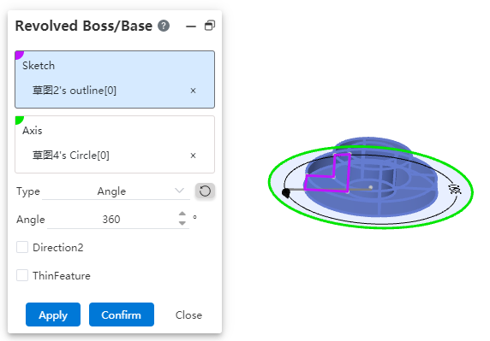Select the magenta sketch profile in the model
Screen dimensions: 490x341
327,173
